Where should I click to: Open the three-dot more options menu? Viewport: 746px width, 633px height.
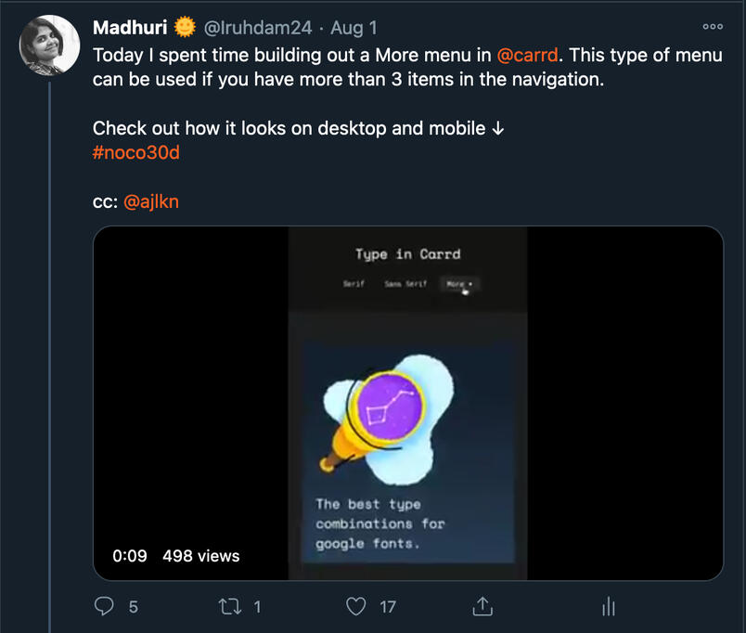pyautogui.click(x=713, y=27)
